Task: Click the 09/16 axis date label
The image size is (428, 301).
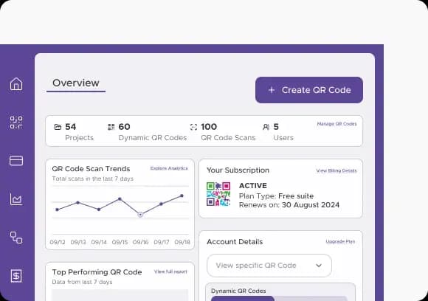Action: pos(140,242)
